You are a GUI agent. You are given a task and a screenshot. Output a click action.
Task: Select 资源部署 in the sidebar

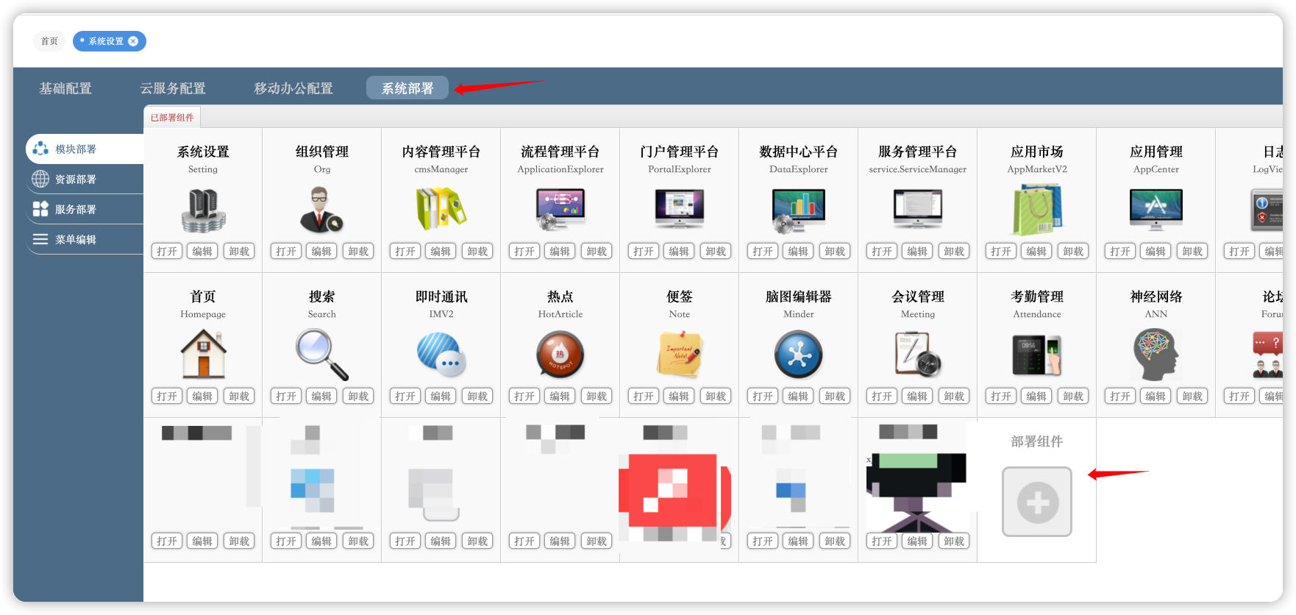click(75, 179)
